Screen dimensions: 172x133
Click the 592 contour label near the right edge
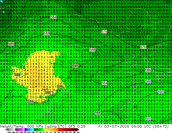tap(161, 92)
